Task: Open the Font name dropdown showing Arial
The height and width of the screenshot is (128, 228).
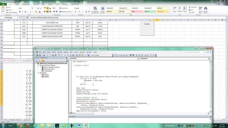Action: tap(31, 8)
